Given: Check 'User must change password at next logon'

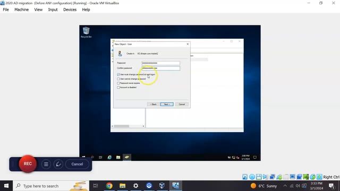Looking at the screenshot, I should tap(118, 74).
